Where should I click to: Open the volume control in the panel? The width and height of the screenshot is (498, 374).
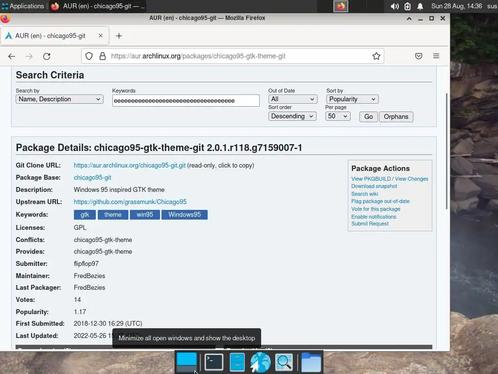point(394,6)
